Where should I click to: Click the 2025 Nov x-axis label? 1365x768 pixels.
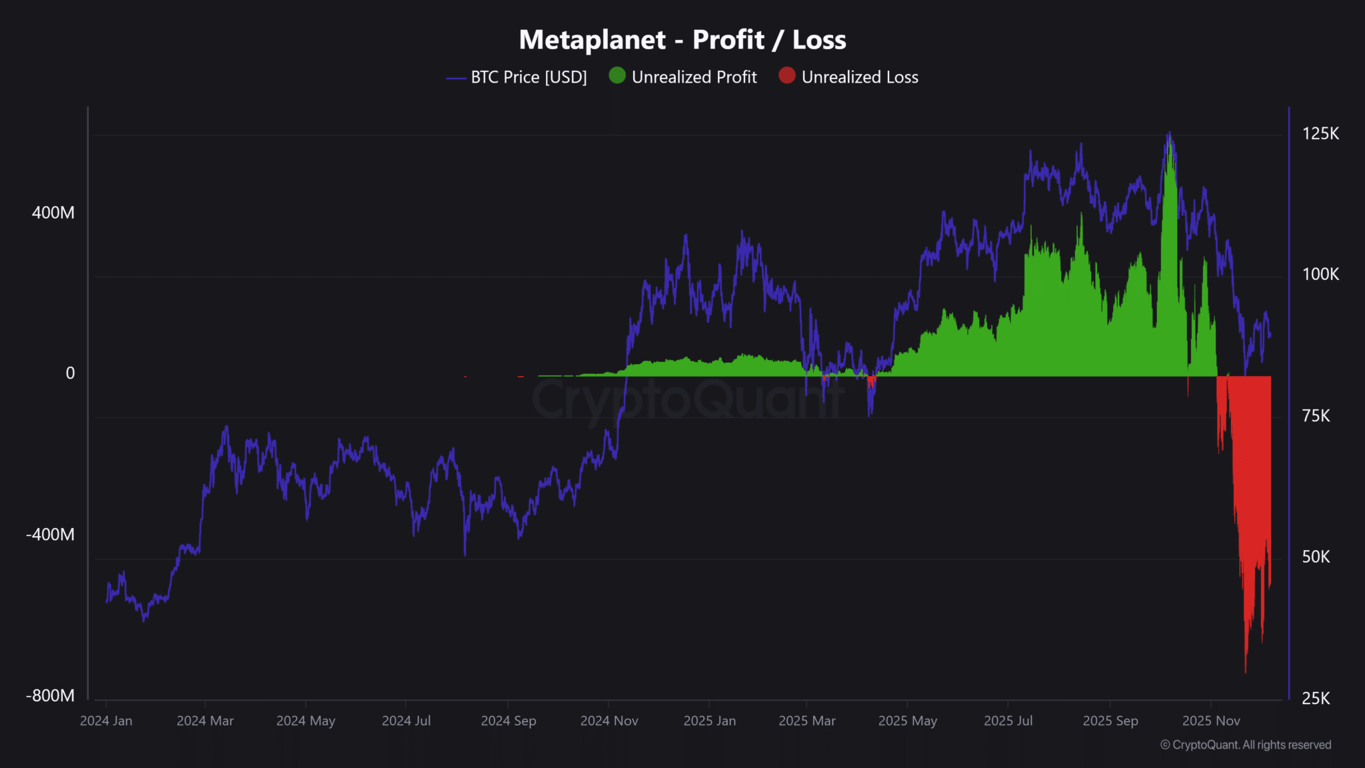pos(1210,721)
